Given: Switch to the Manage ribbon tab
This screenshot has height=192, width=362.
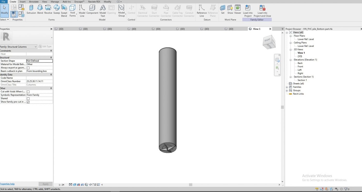Looking at the screenshot, I should [55, 2].
